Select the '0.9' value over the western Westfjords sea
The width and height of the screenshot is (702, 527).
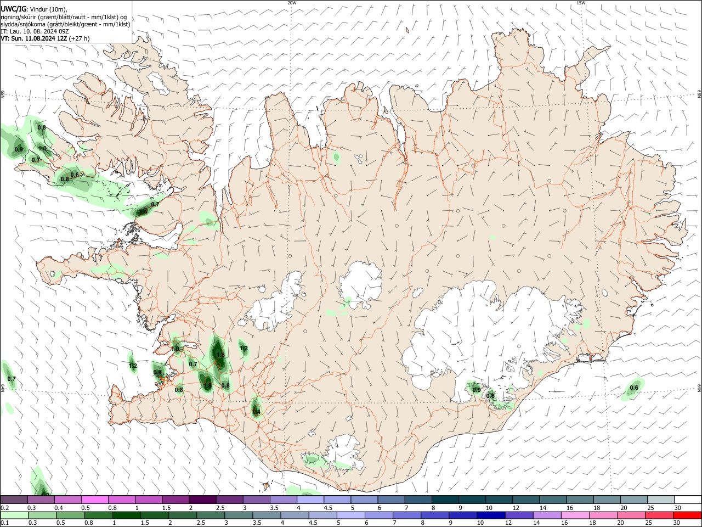click(19, 149)
